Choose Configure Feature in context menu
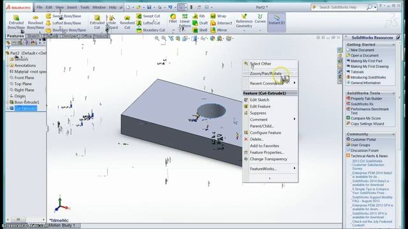The image size is (408, 229). pos(270,133)
